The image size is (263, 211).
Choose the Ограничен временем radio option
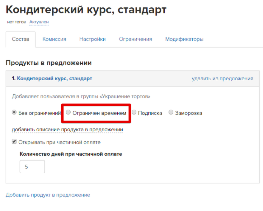tap(68, 112)
